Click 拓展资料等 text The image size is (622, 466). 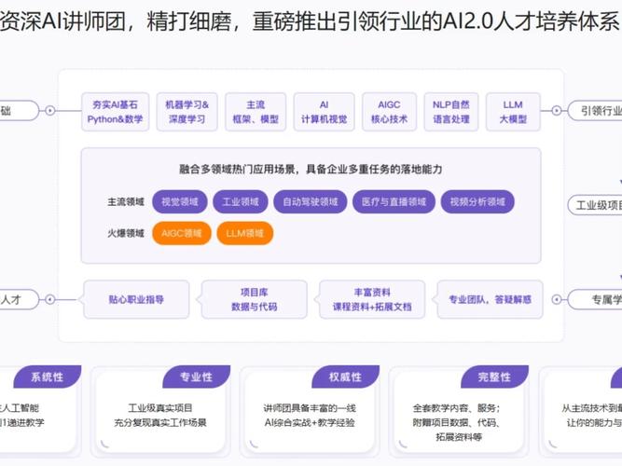pos(459,437)
